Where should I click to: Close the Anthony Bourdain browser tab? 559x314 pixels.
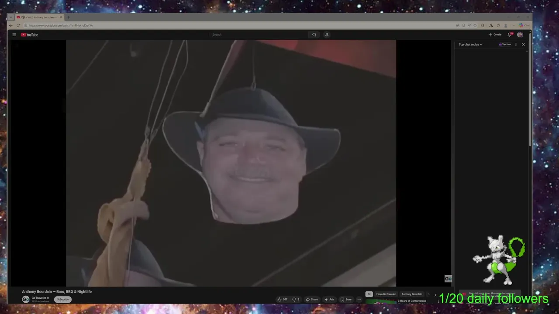61,17
